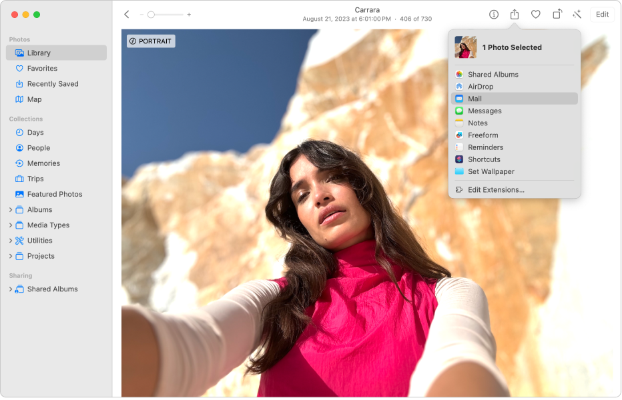Rotate the photo using the rotate icon
Screen dimensions: 622x400
pos(557,13)
